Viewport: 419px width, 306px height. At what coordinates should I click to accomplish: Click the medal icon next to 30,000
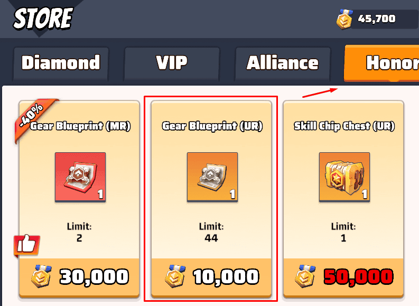tap(41, 276)
